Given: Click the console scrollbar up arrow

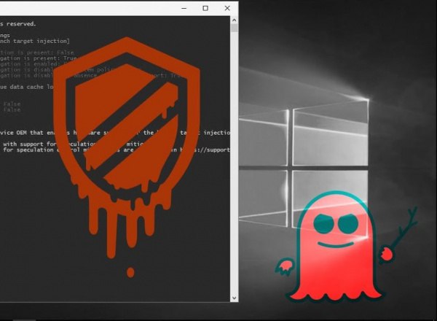Looking at the screenshot, I should 234,20.
